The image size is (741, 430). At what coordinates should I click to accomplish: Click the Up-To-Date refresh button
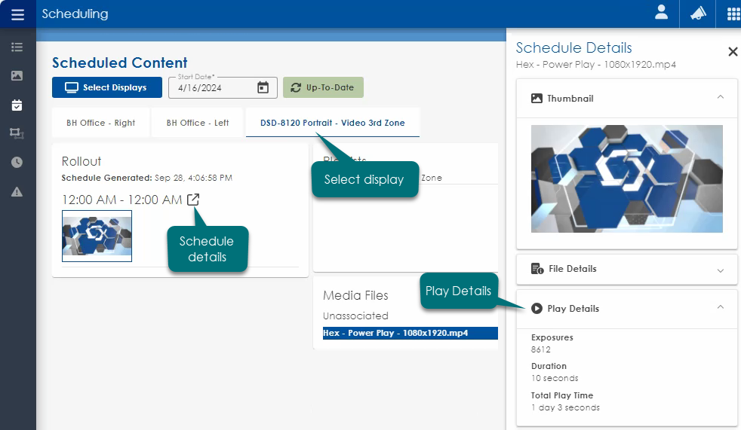(x=323, y=87)
